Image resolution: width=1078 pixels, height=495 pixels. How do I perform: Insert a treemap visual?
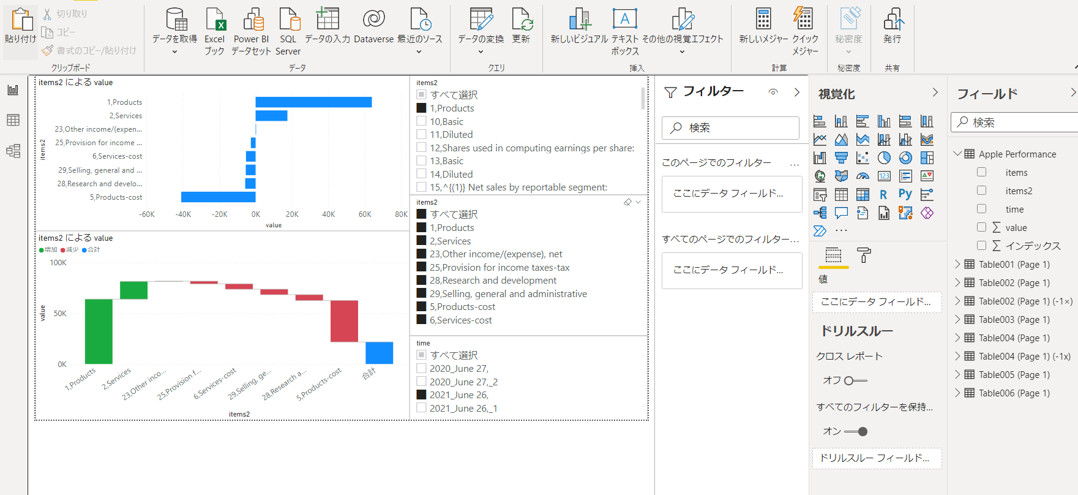click(927, 158)
